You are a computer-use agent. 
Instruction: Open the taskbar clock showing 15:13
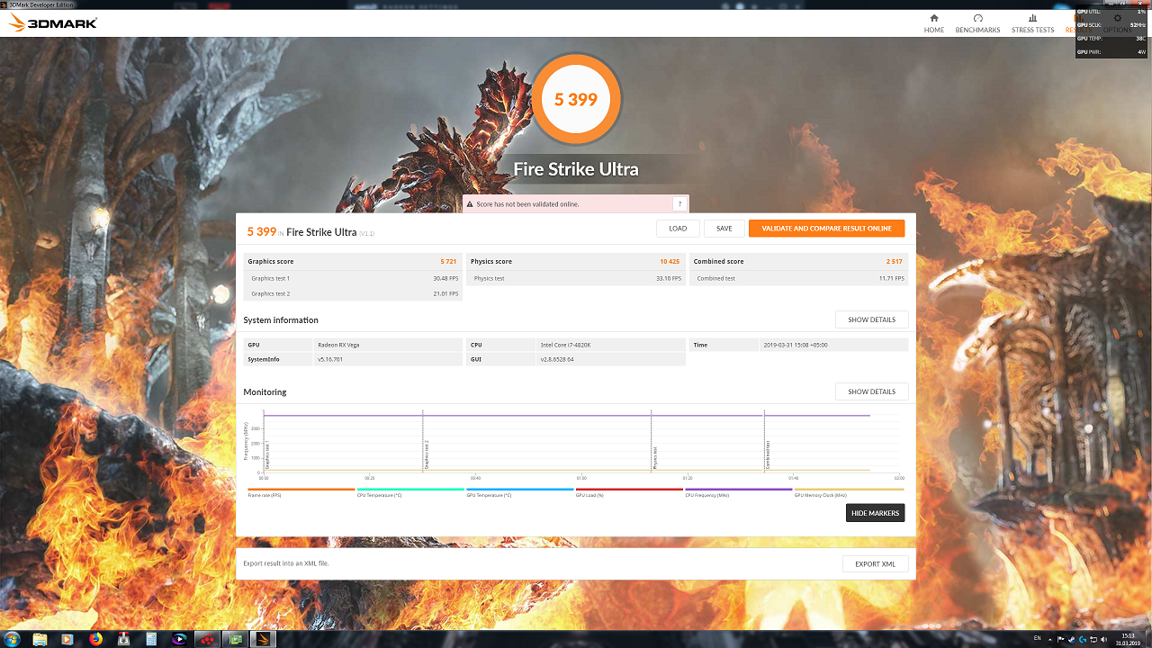[x=1129, y=639]
